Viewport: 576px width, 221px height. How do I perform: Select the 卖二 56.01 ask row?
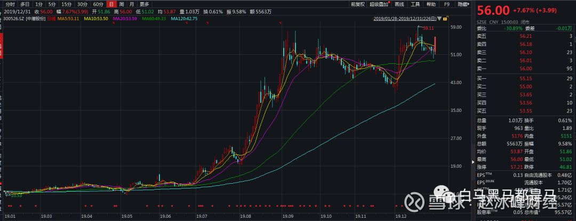tap(525, 61)
